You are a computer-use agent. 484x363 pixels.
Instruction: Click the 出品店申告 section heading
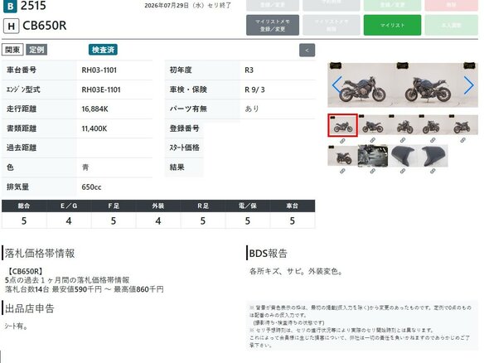[29, 308]
